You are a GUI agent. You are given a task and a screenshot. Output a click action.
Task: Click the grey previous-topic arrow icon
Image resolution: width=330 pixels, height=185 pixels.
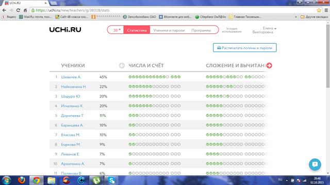click(122, 65)
